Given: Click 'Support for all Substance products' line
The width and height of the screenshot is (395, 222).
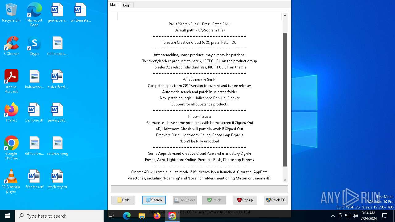Looking at the screenshot, I should coord(200,104).
